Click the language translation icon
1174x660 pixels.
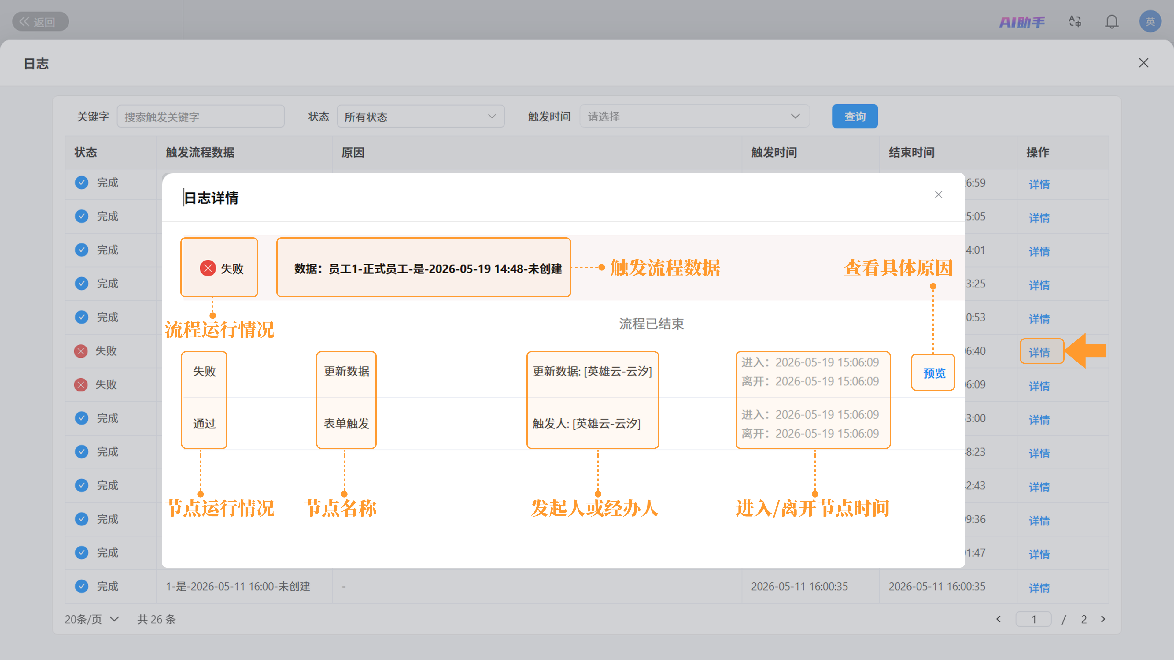(x=1075, y=21)
